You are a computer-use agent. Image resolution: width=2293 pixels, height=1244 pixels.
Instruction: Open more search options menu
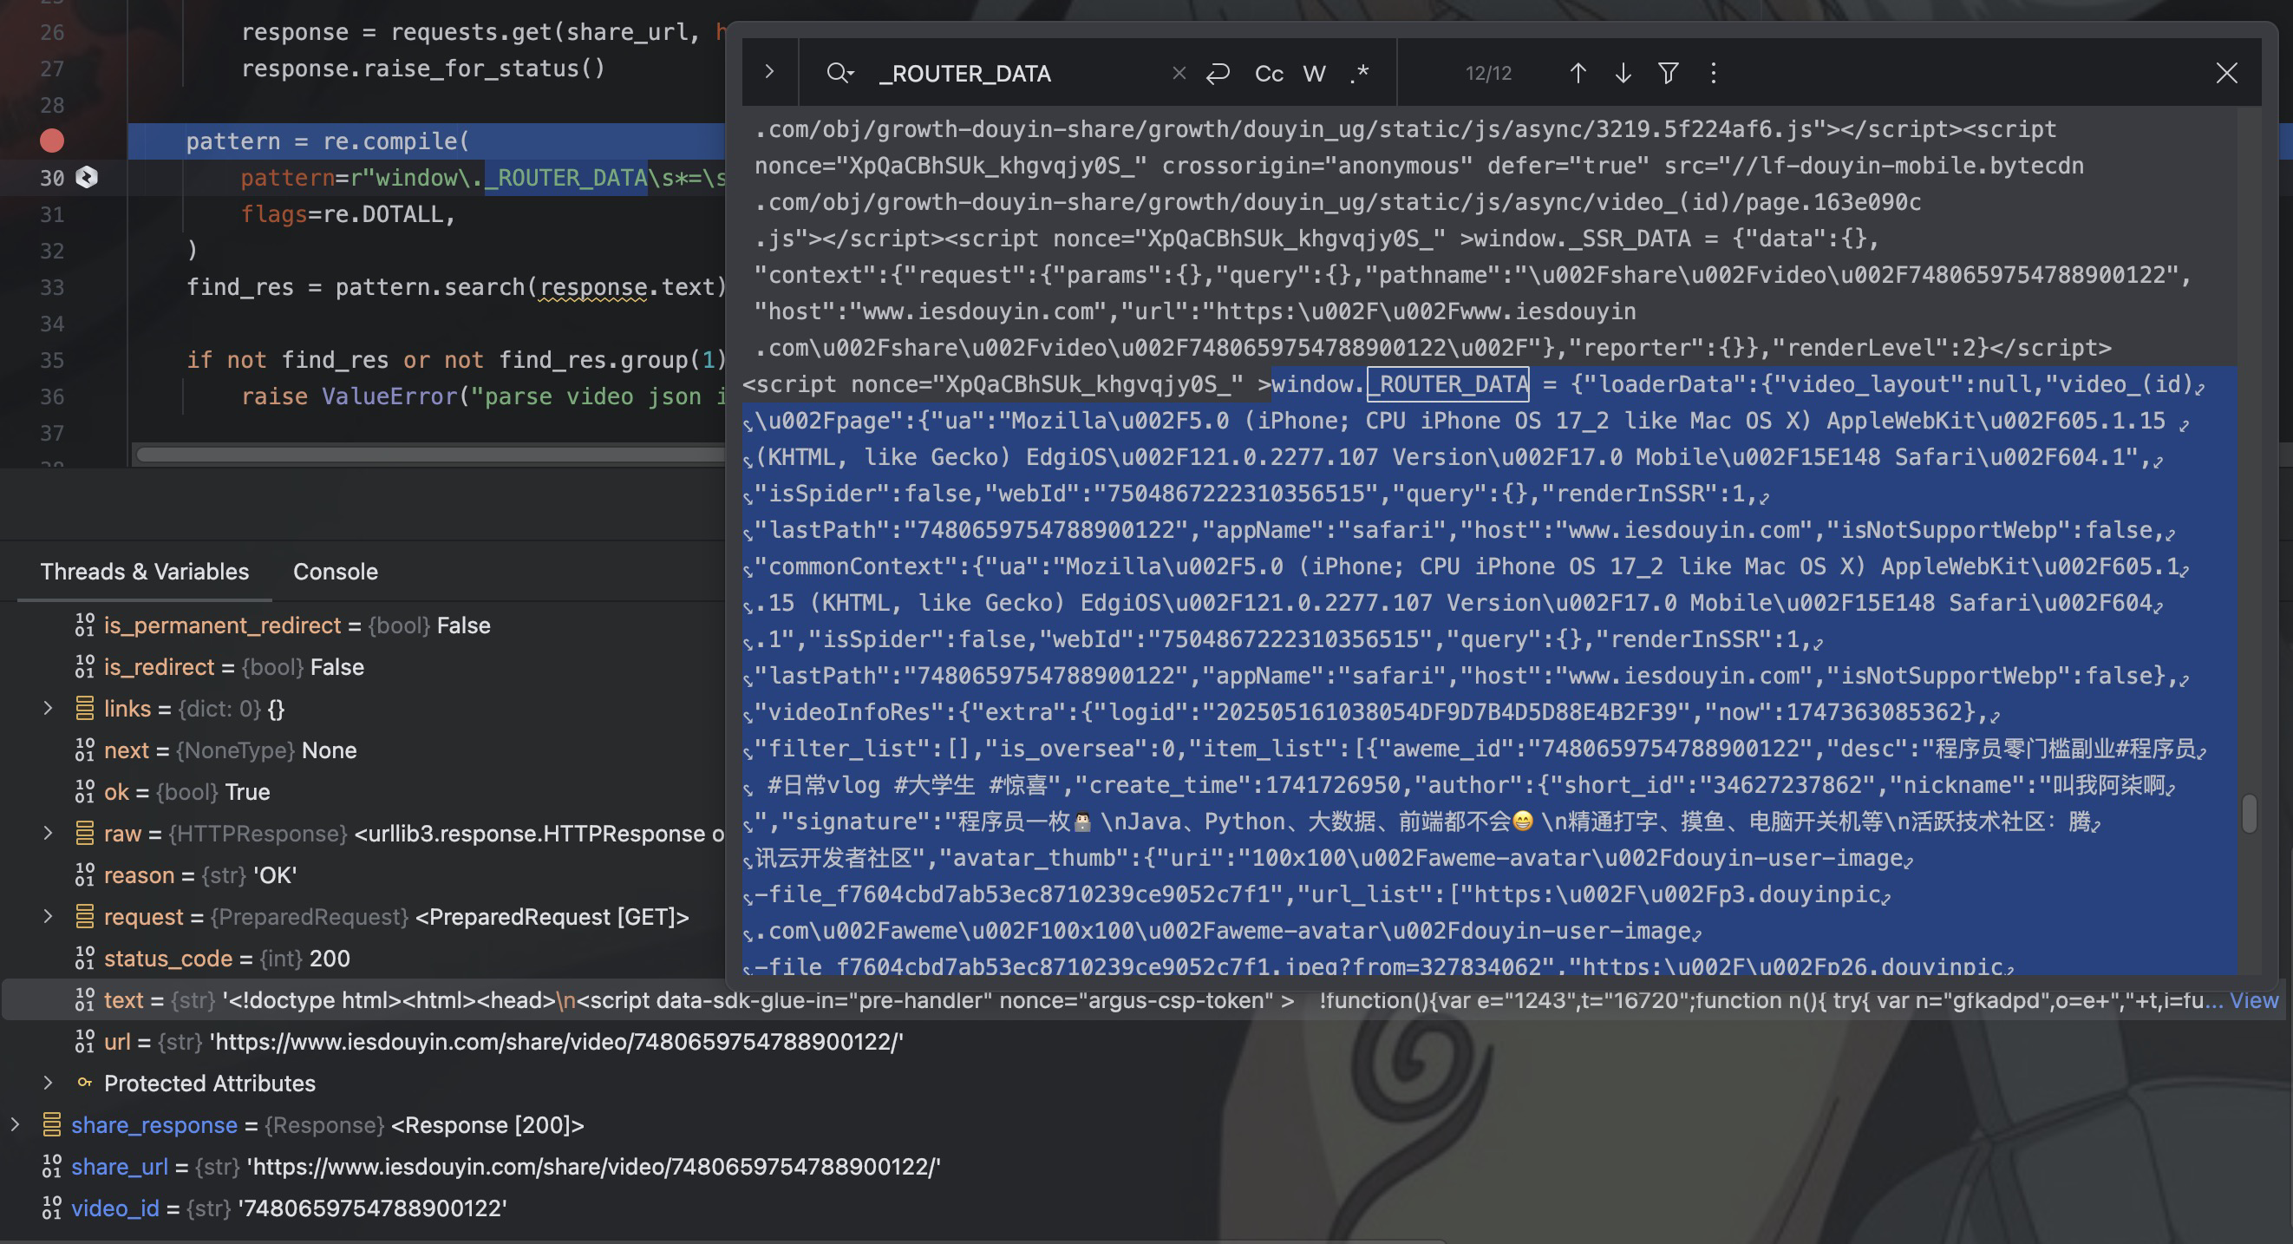point(1714,73)
